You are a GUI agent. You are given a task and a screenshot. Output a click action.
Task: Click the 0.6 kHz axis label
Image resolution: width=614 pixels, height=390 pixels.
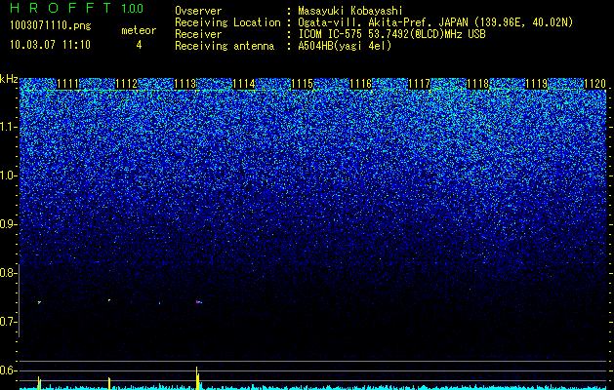(x=8, y=370)
